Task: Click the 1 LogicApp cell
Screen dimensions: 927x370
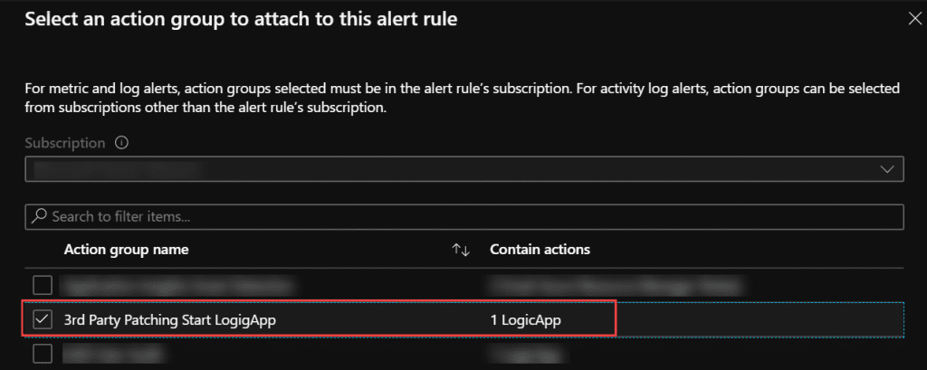Action: [x=525, y=319]
